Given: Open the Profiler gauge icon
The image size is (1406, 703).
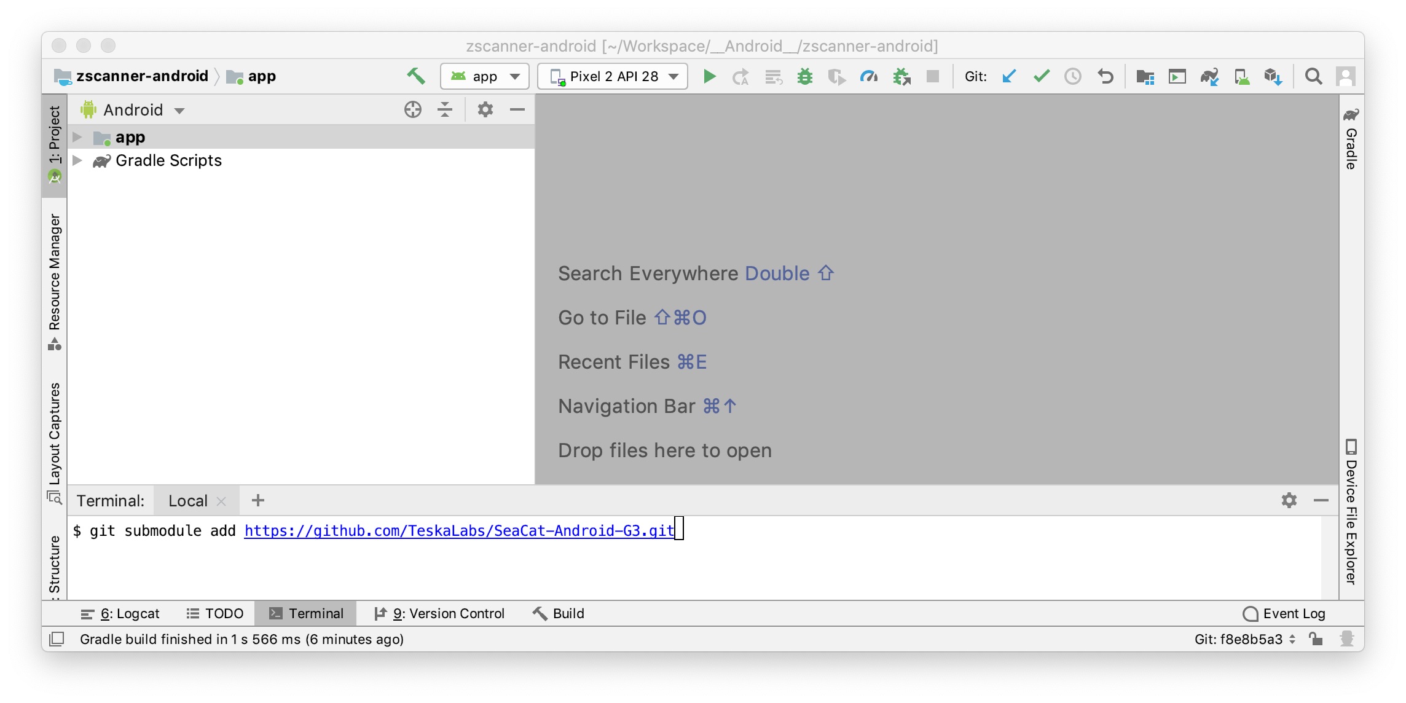Looking at the screenshot, I should click(868, 76).
